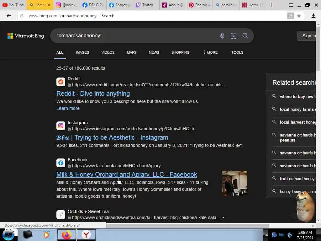The width and height of the screenshot is (321, 241).
Task: Select the IMAGES search category
Action: click(82, 52)
